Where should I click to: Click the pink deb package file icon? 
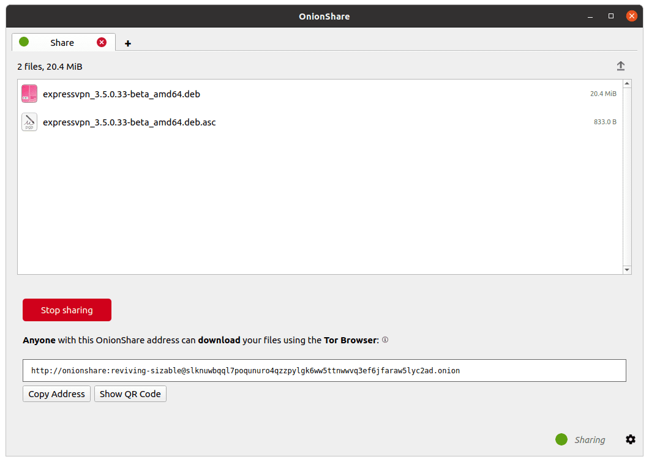pyautogui.click(x=29, y=94)
